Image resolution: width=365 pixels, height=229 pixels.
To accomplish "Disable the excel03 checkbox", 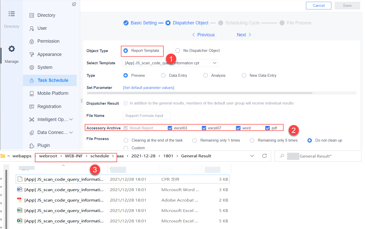I will tap(170, 128).
